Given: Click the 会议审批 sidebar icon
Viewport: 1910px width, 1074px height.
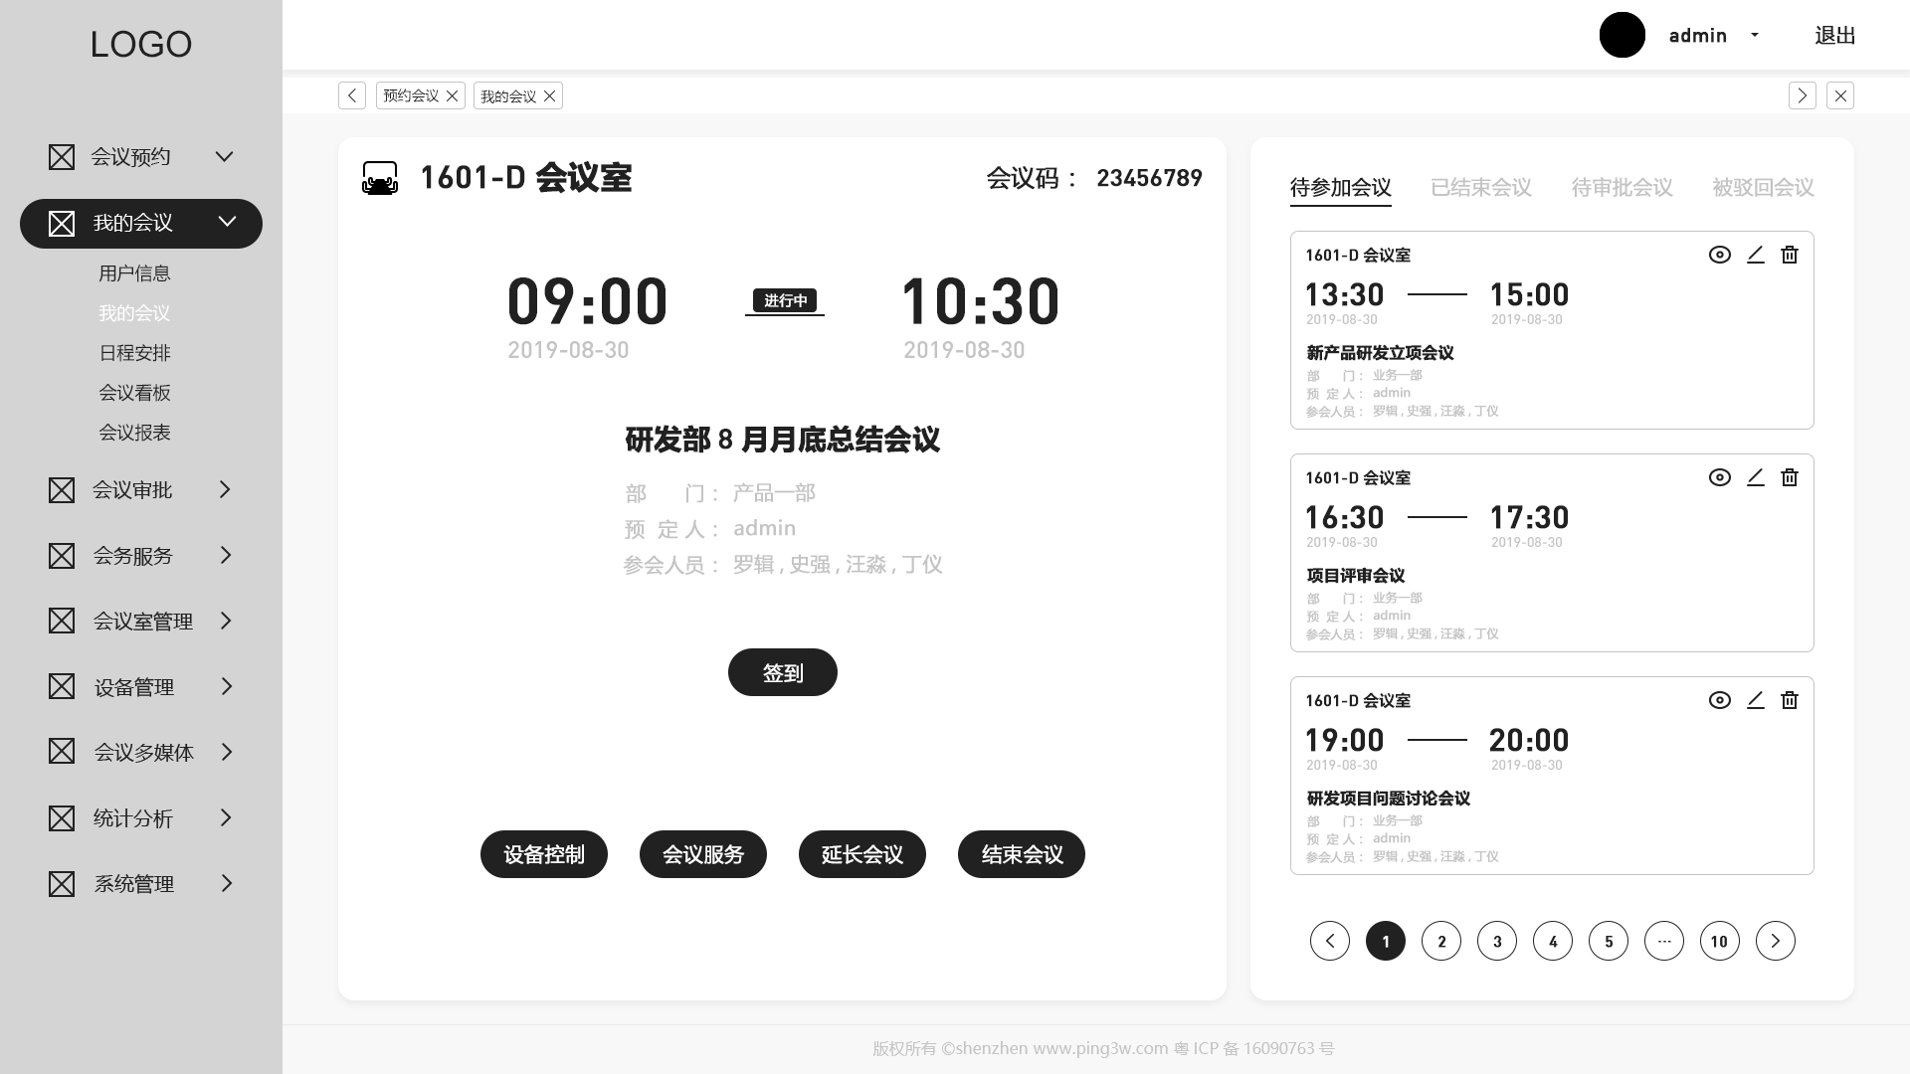Looking at the screenshot, I should 62,490.
